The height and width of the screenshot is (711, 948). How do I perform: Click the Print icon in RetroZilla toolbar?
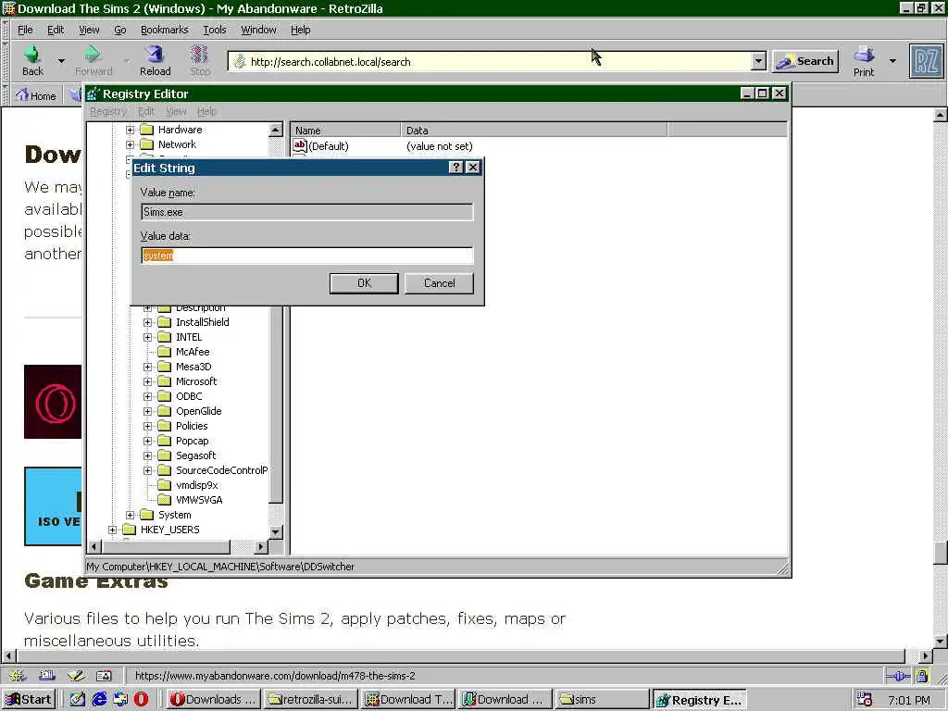(864, 55)
